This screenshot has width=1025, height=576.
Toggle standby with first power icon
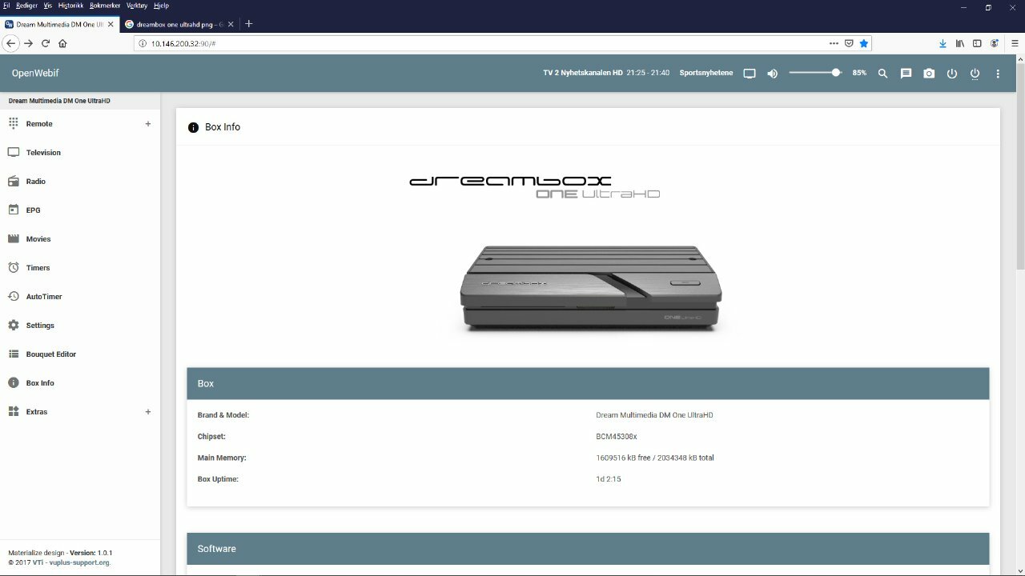(951, 74)
